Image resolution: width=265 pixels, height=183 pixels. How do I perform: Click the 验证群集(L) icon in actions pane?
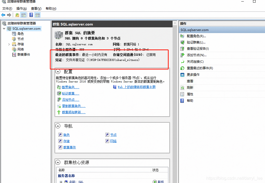coord(182,42)
